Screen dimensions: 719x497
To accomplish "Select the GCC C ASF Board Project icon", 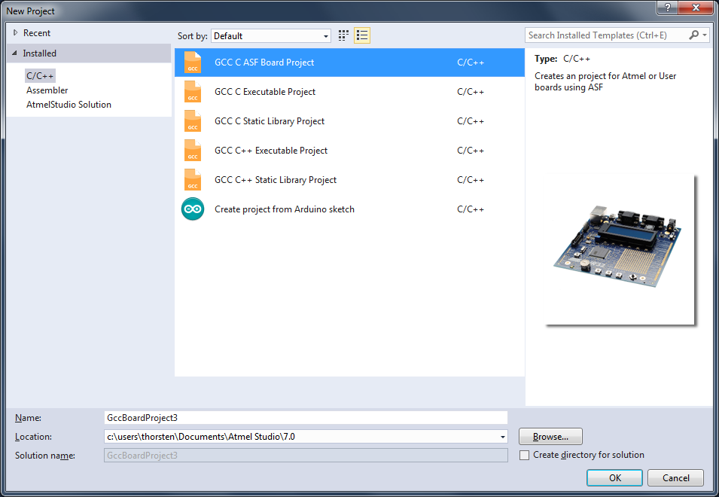I will click(x=193, y=63).
